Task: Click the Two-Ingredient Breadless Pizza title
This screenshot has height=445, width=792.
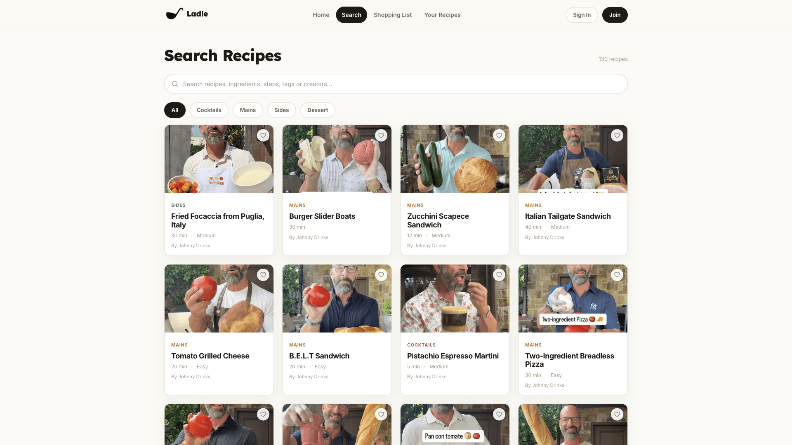Action: (570, 360)
